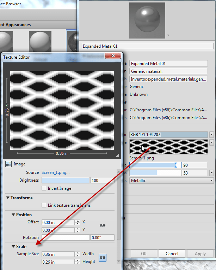The height and width of the screenshot is (270, 216).
Task: Click the Rotation value field 0.00°
Action: pos(102,237)
